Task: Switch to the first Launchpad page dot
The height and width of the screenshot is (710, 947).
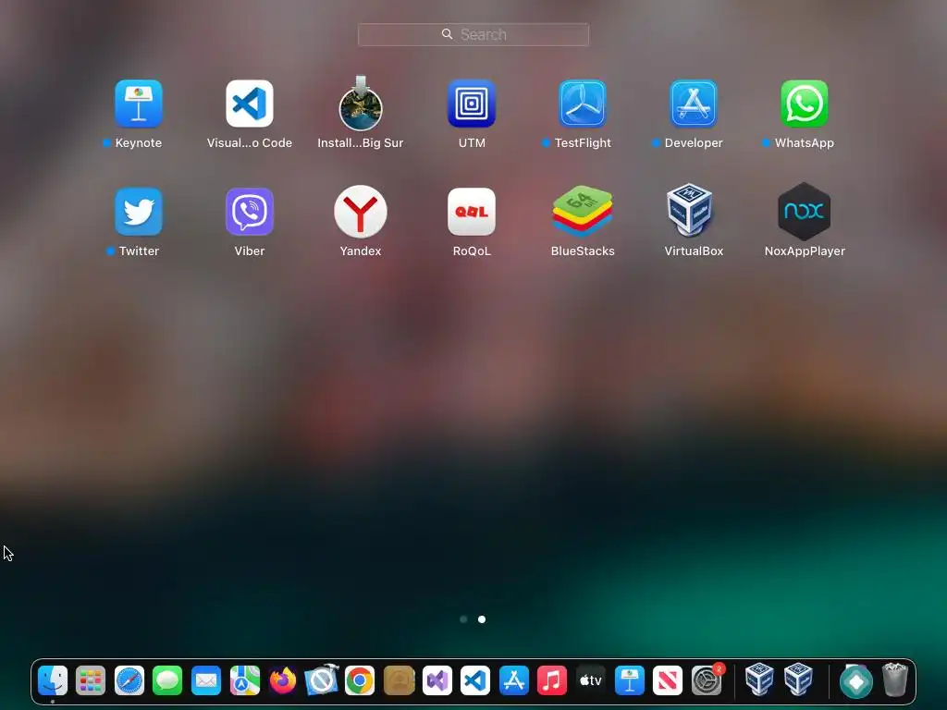Action: (463, 619)
